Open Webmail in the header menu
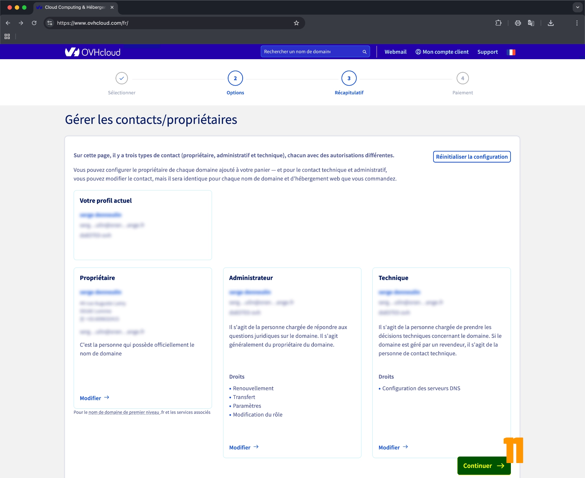 pyautogui.click(x=395, y=52)
